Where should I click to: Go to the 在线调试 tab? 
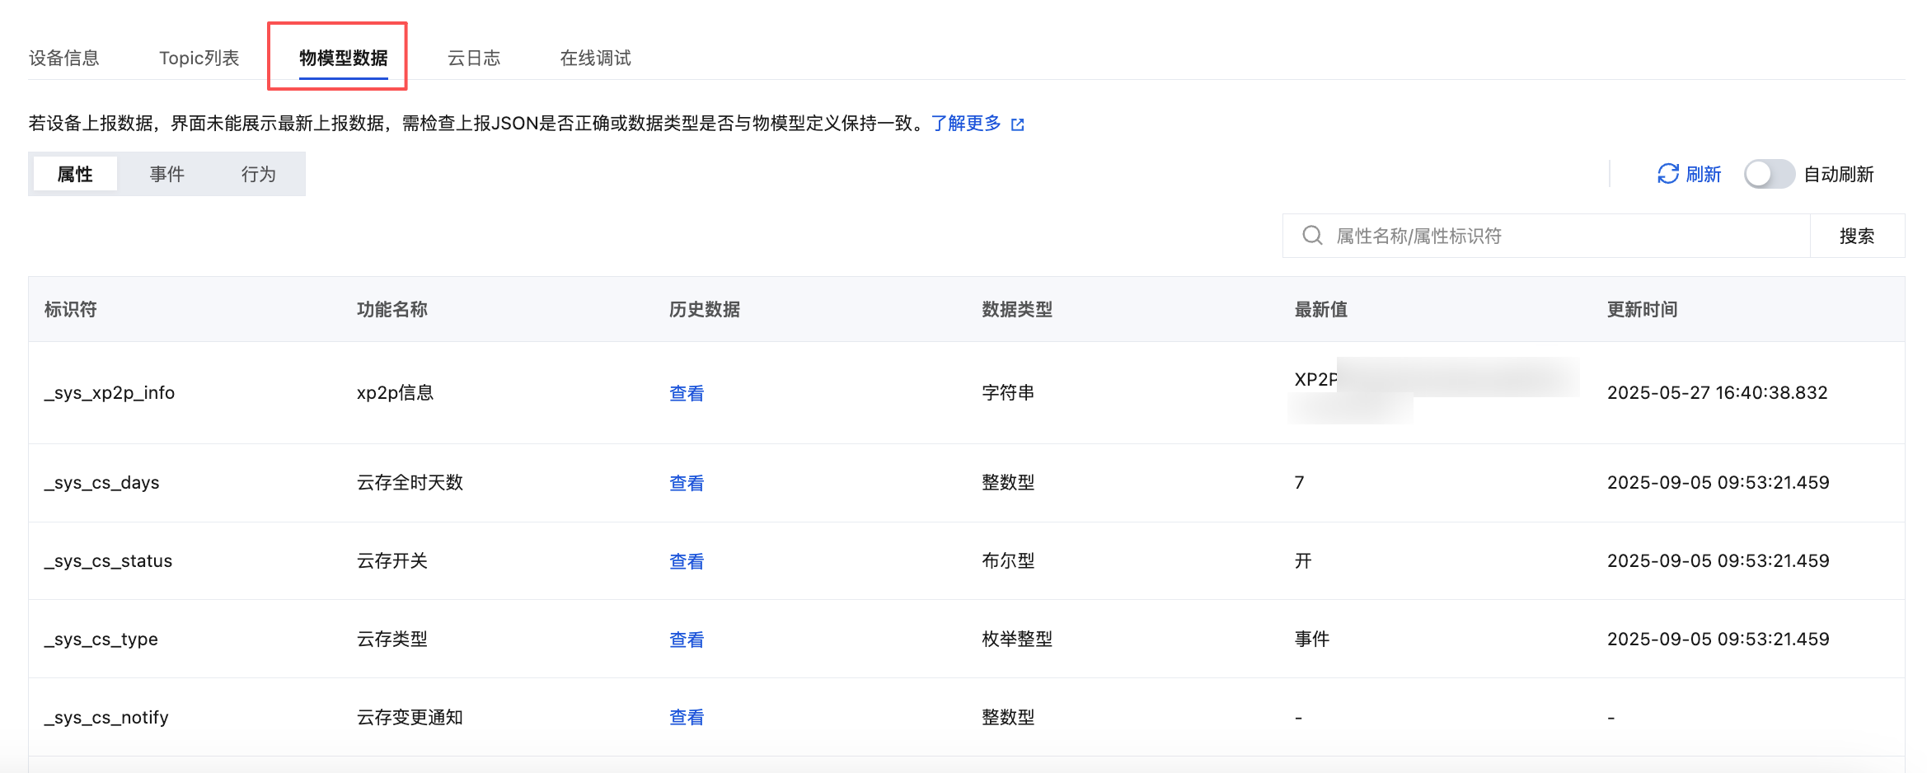pos(595,58)
